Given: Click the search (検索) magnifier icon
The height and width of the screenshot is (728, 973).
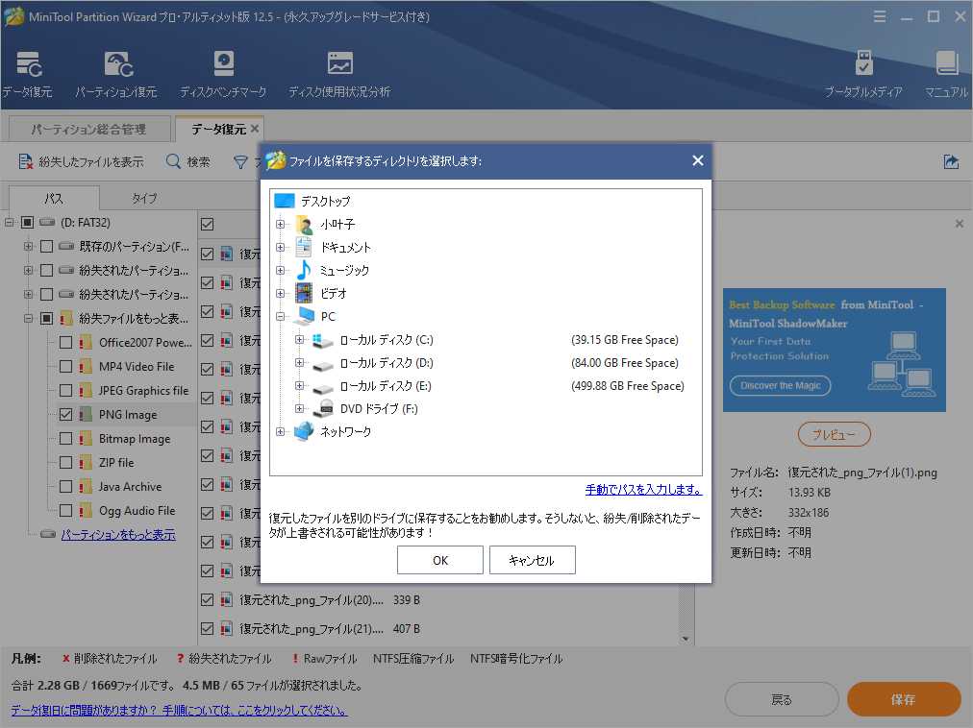Looking at the screenshot, I should pos(173,161).
